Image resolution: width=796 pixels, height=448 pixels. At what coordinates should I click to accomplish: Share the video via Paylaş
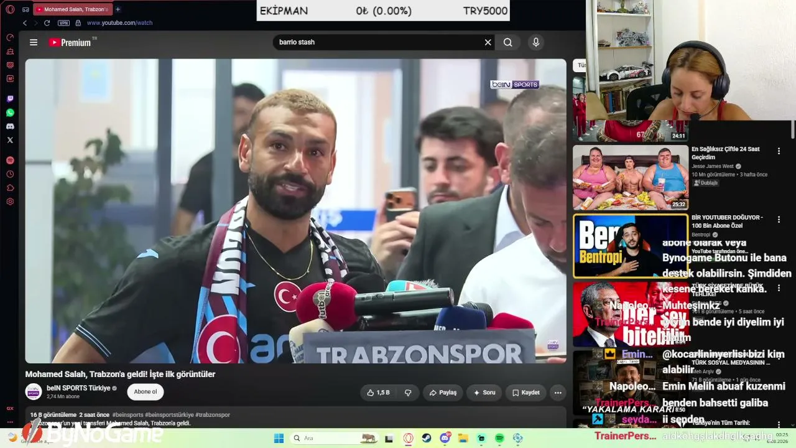tap(442, 393)
